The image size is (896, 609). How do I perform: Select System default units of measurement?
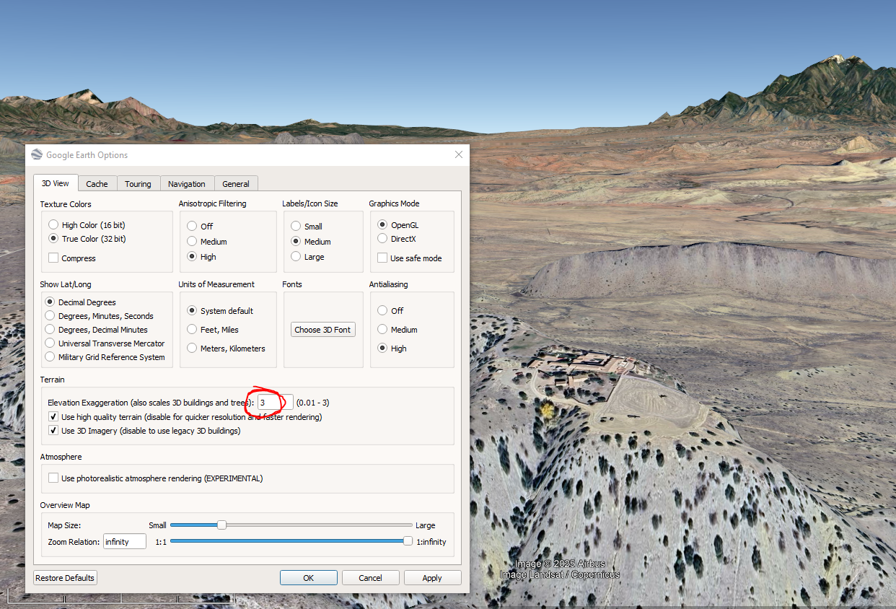[x=192, y=310]
